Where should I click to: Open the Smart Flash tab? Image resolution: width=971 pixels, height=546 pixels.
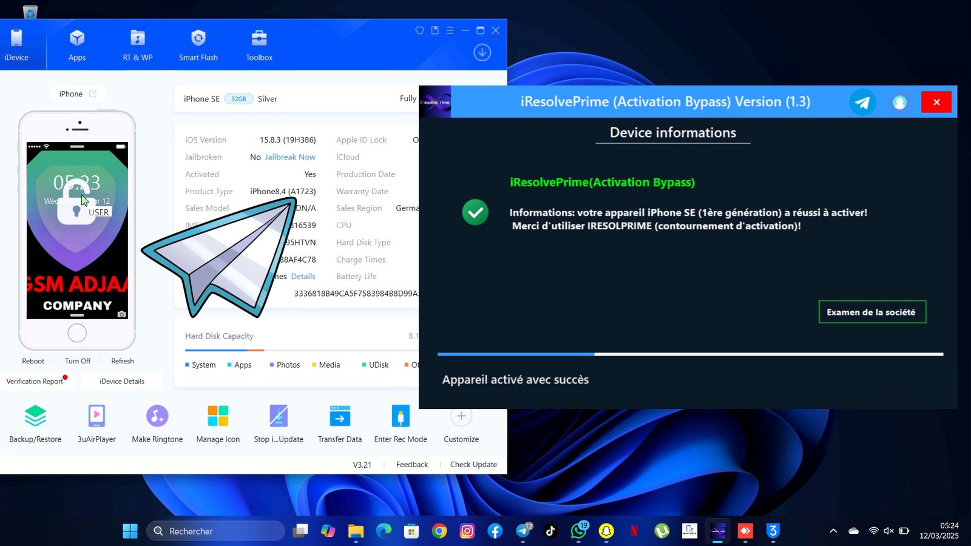click(198, 45)
